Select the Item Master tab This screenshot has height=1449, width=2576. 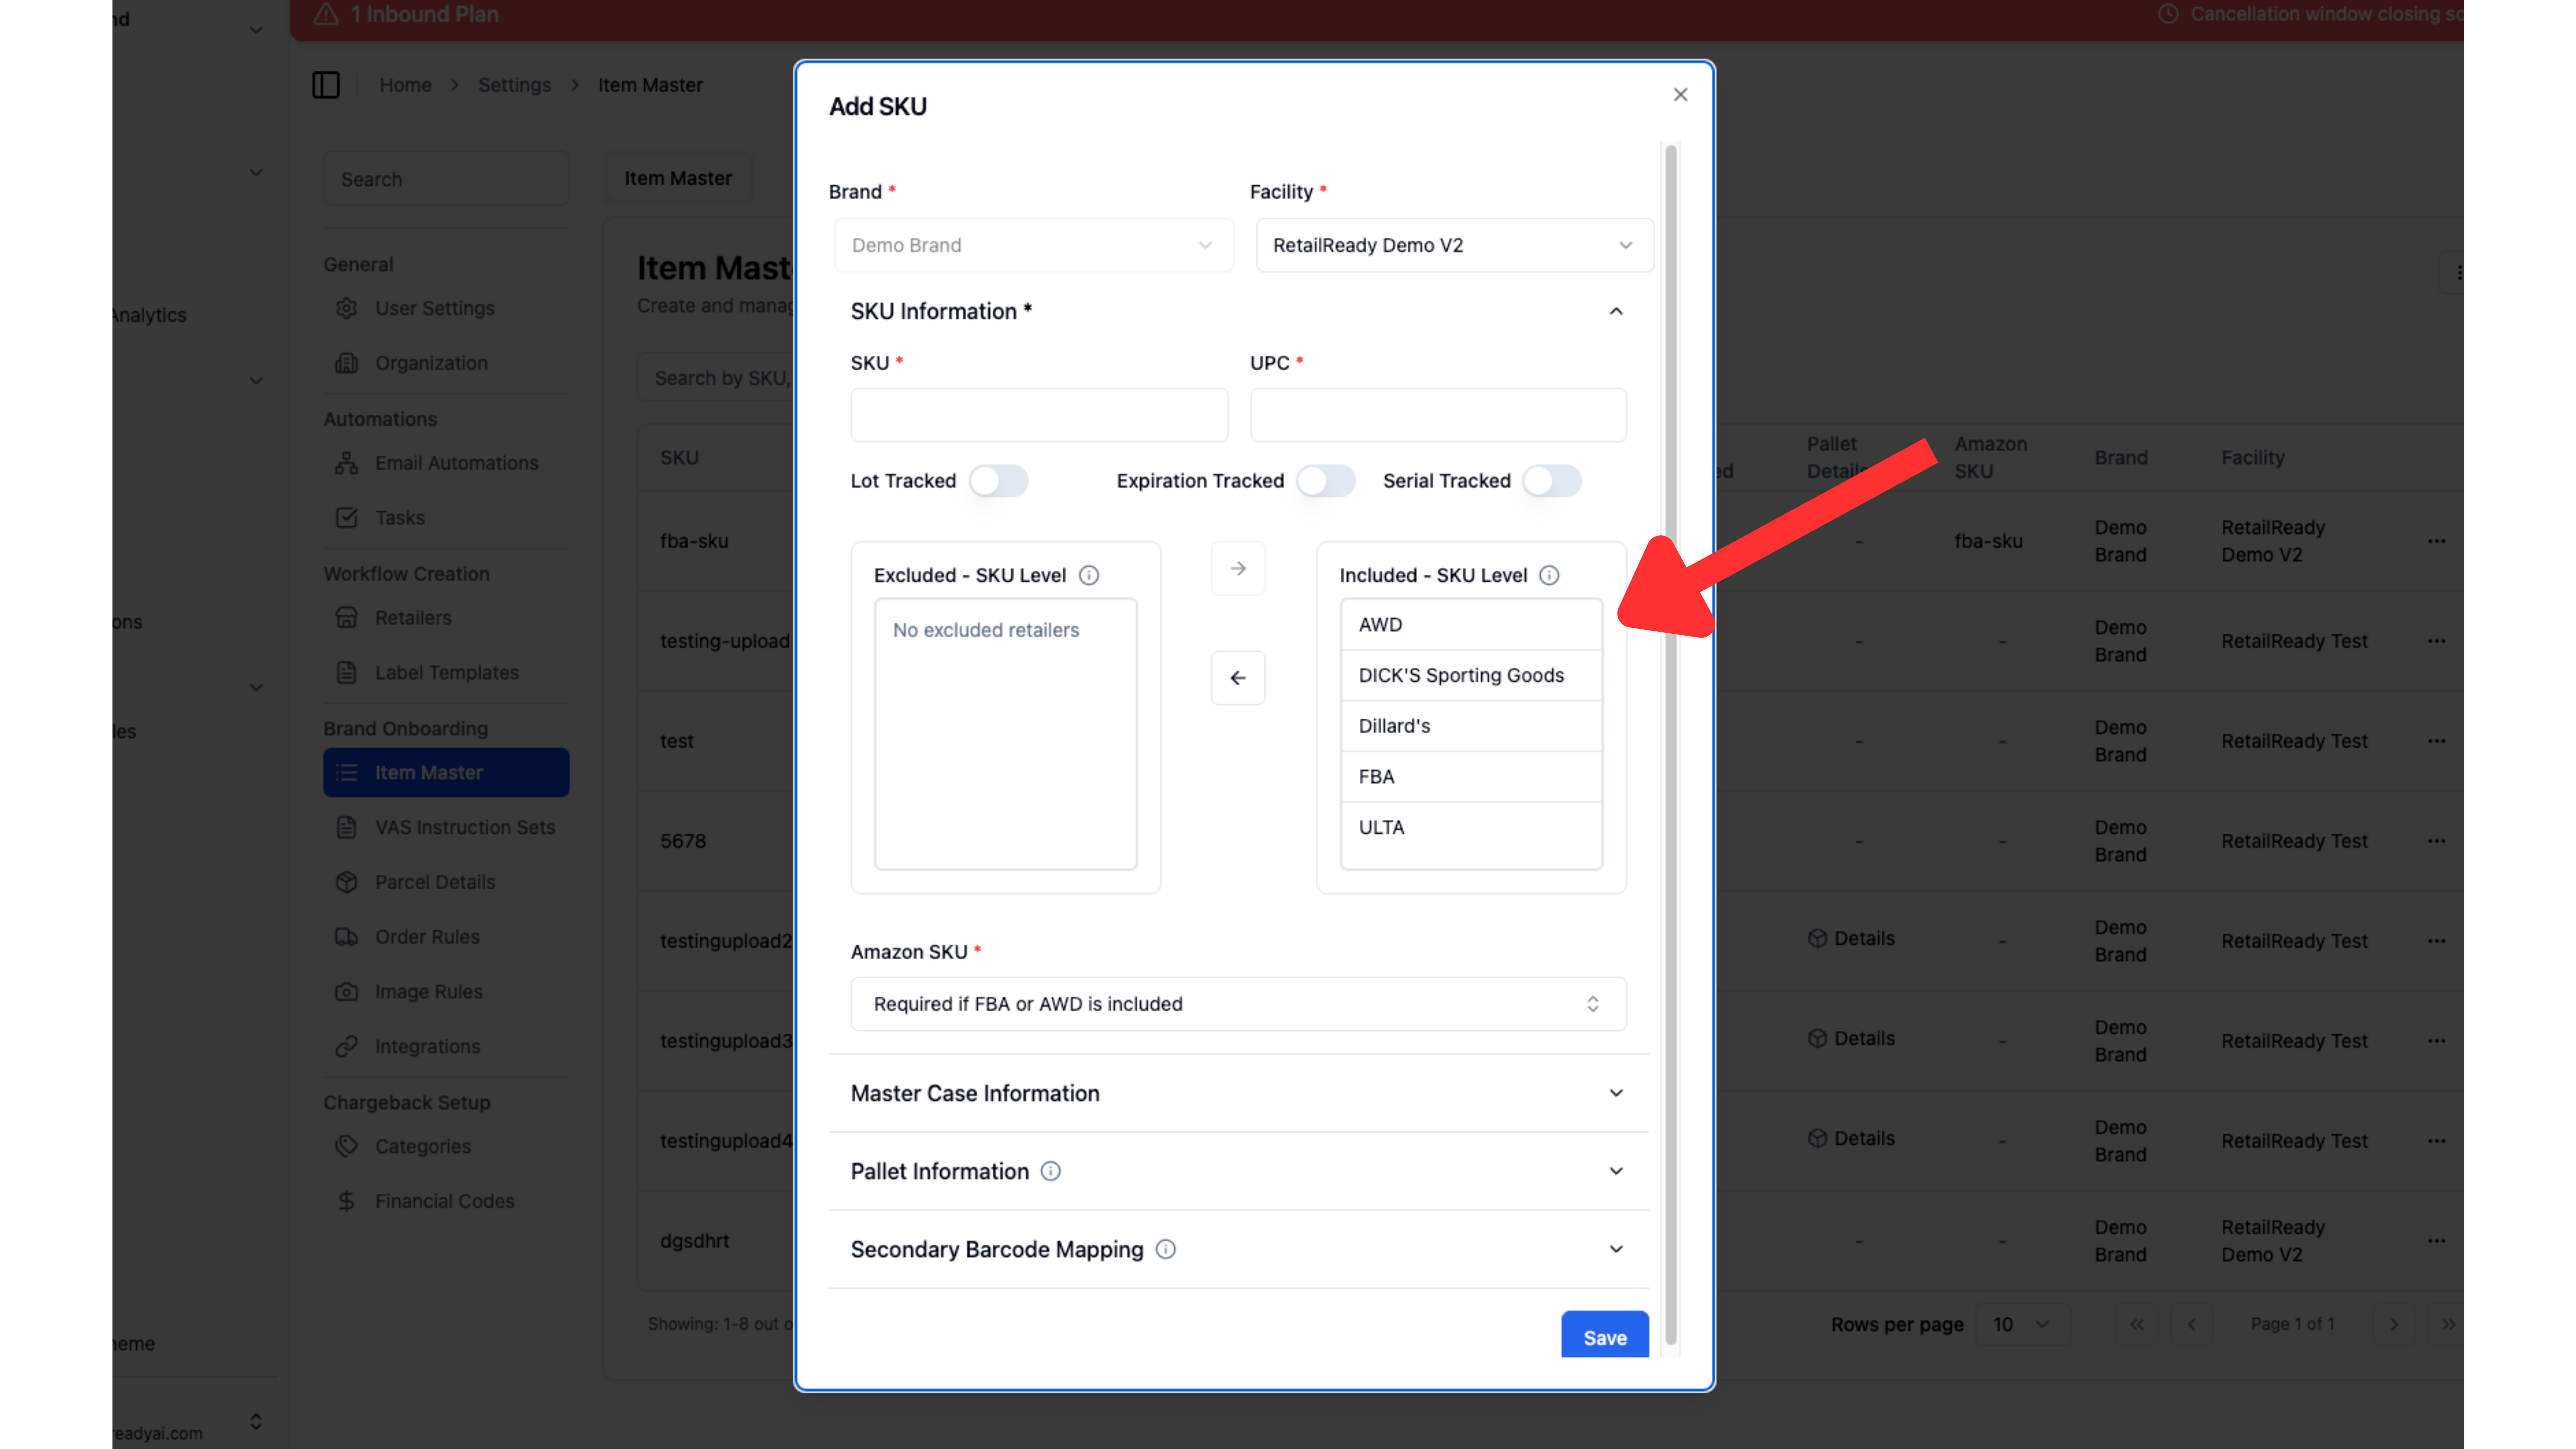point(678,178)
